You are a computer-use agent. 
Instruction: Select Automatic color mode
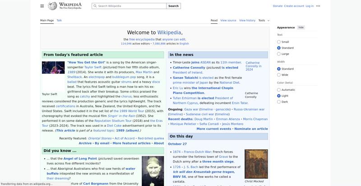tap(279, 90)
